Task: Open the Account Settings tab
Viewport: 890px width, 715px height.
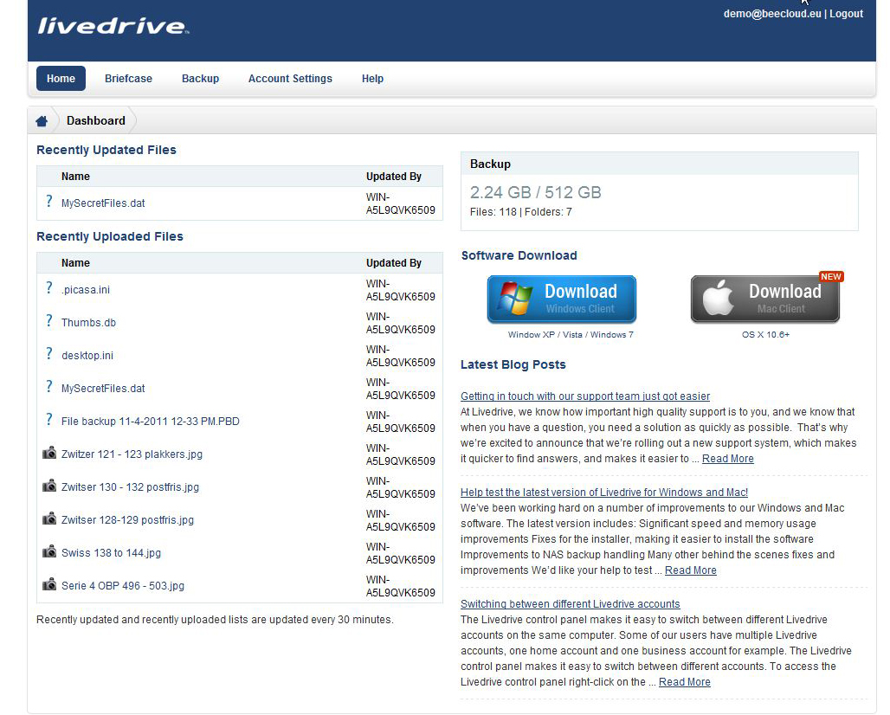Action: [x=290, y=79]
